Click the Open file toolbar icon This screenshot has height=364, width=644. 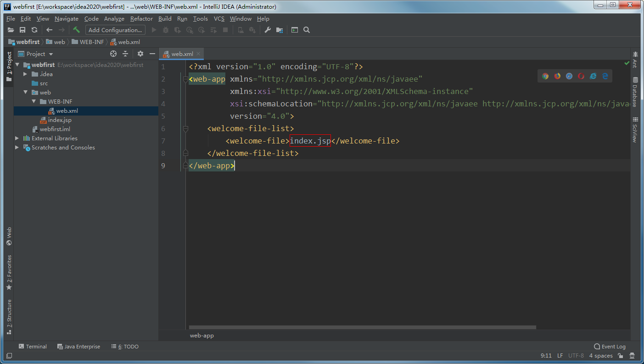click(11, 30)
